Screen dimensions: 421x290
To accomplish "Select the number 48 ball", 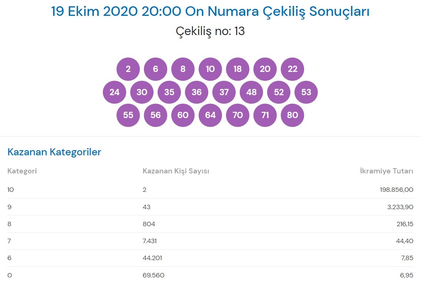I will [251, 92].
